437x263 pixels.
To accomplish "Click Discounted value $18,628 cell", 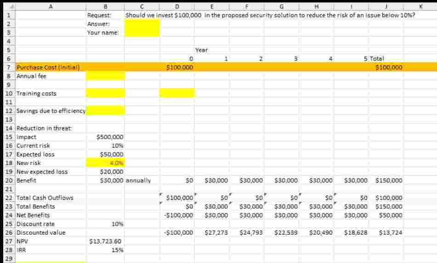I will 356,232.
